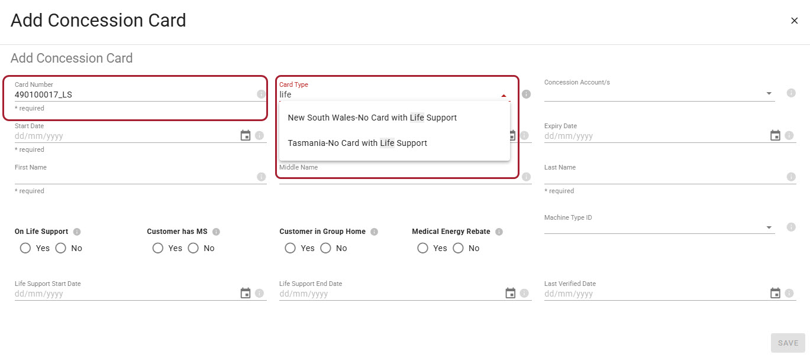This screenshot has height=358, width=810.
Task: Select Yes for On Life Support
Action: pyautogui.click(x=25, y=248)
